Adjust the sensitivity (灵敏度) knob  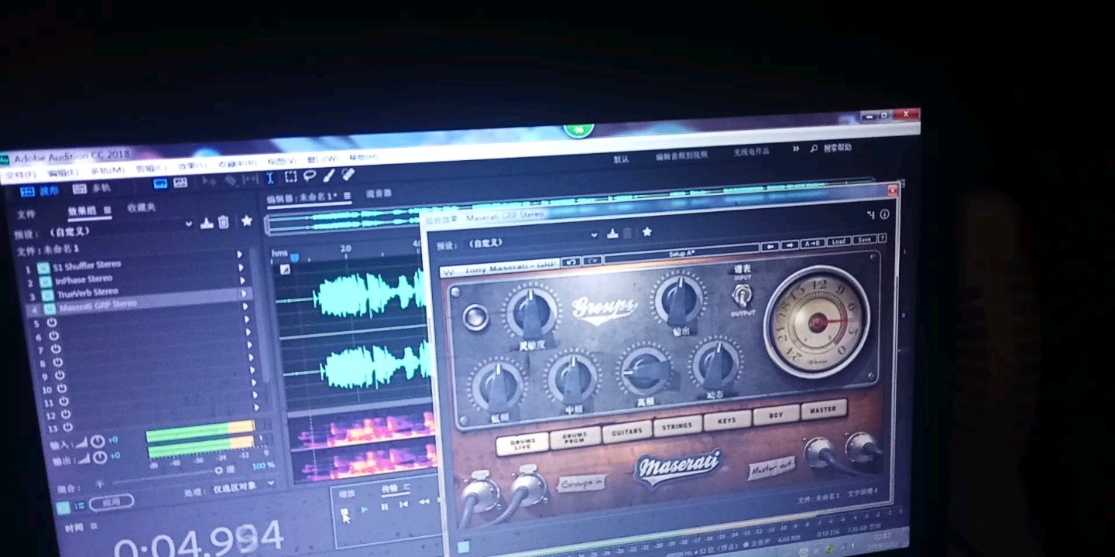[531, 313]
